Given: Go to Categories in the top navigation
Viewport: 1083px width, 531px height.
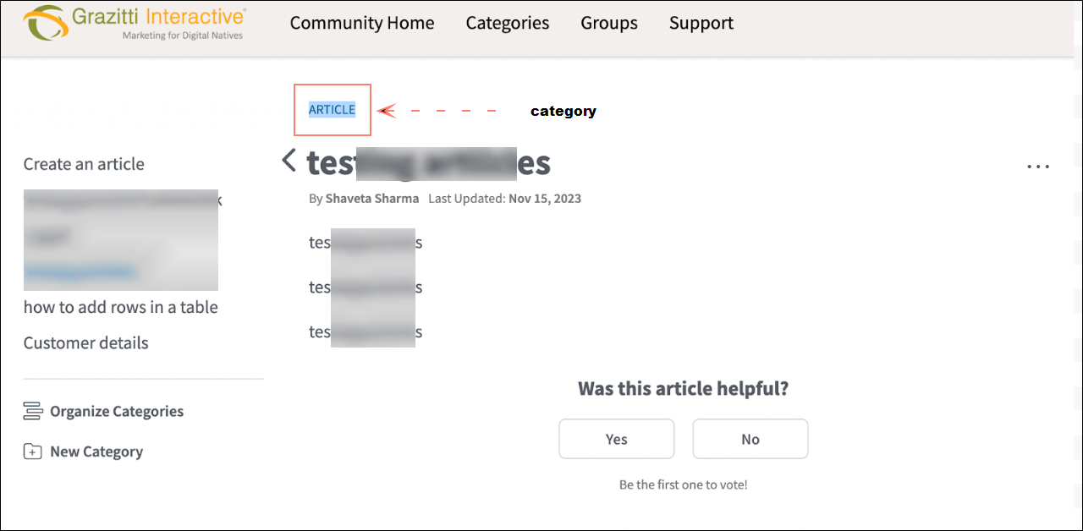Looking at the screenshot, I should click(x=507, y=23).
